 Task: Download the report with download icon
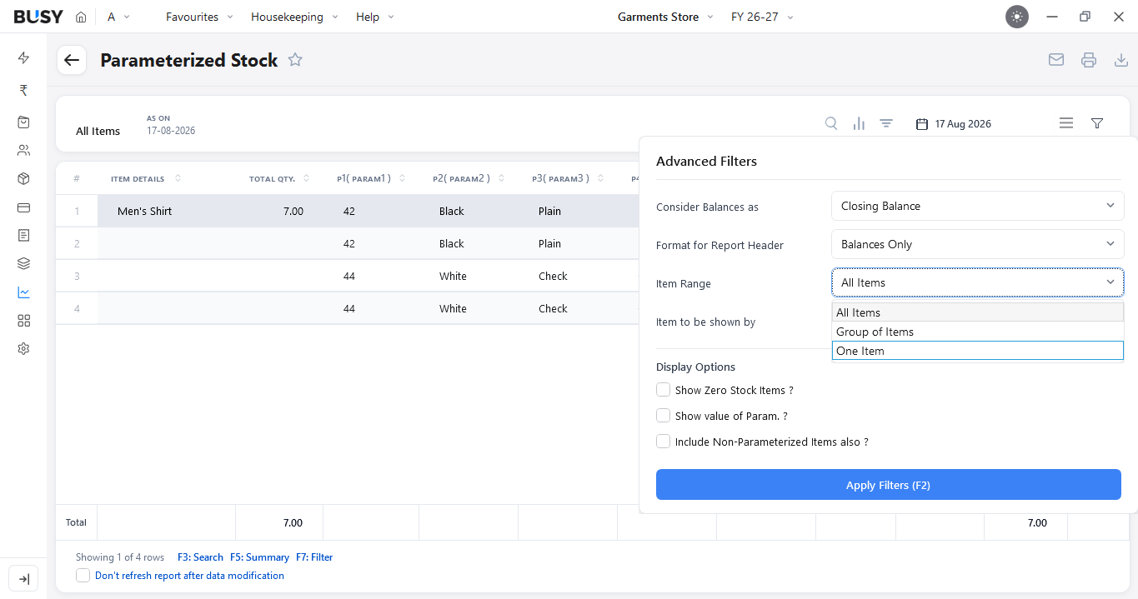pyautogui.click(x=1121, y=60)
